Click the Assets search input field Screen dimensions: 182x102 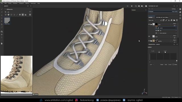18,12
